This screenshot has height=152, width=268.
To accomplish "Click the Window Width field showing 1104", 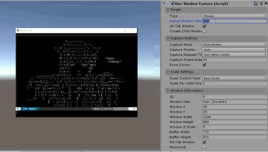I will (235, 117).
